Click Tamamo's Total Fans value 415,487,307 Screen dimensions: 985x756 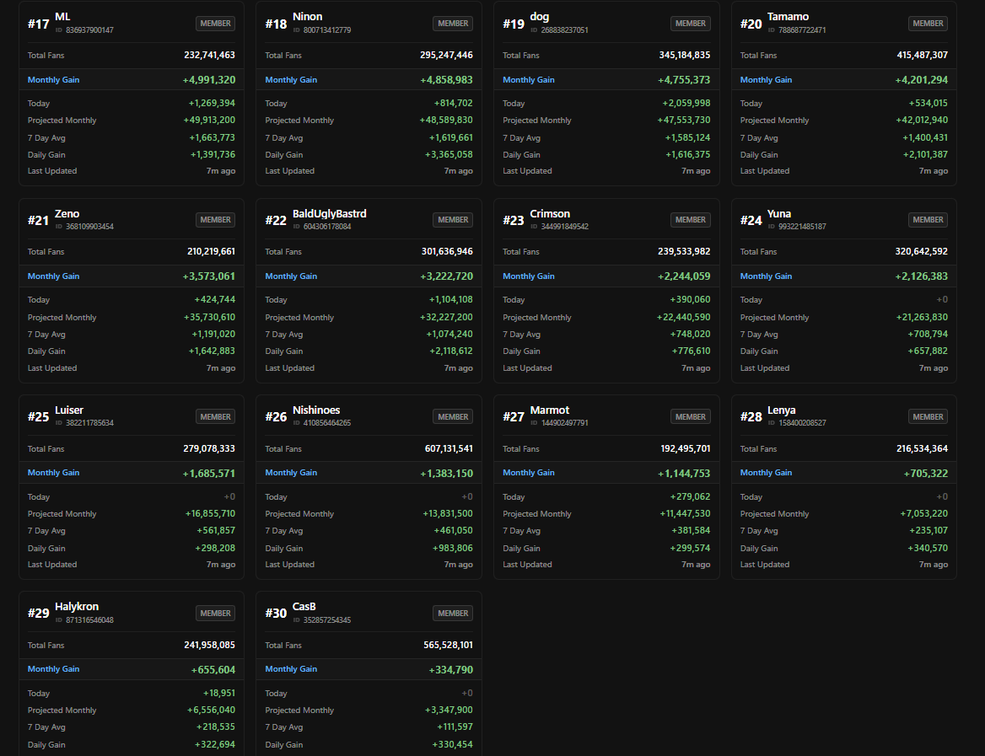pos(923,56)
